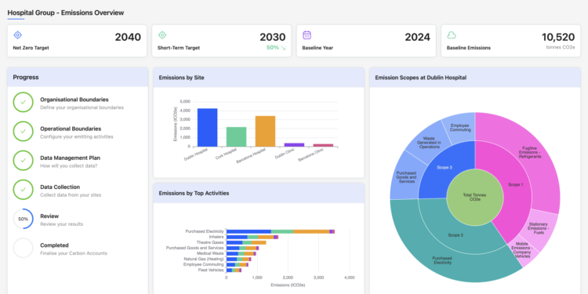Open the Operational Boundaries step

pos(71,129)
